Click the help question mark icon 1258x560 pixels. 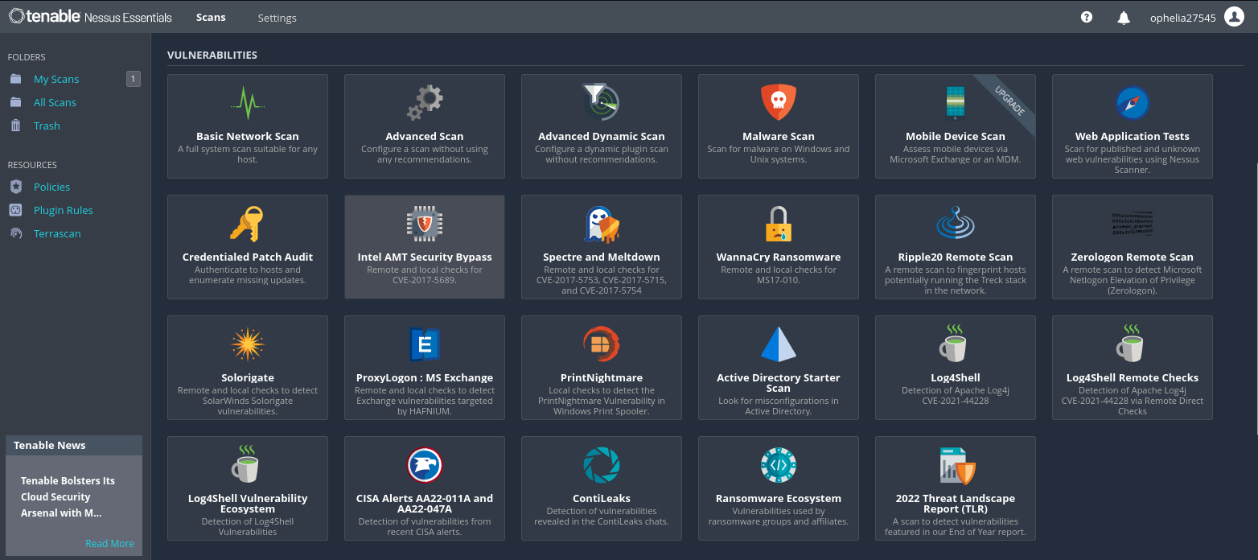coord(1087,17)
